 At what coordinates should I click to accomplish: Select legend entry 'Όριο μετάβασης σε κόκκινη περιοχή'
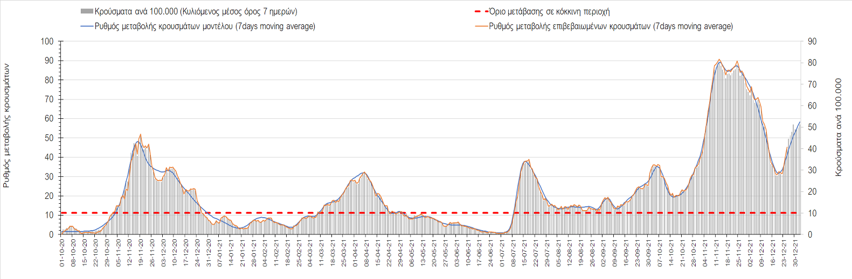549,11
